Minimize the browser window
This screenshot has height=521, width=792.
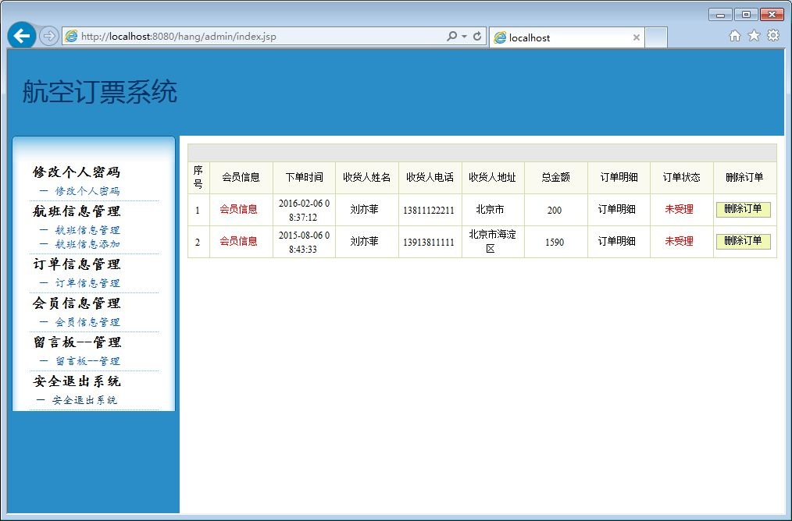tap(720, 15)
